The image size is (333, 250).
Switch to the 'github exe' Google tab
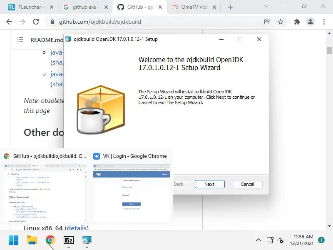(x=85, y=7)
